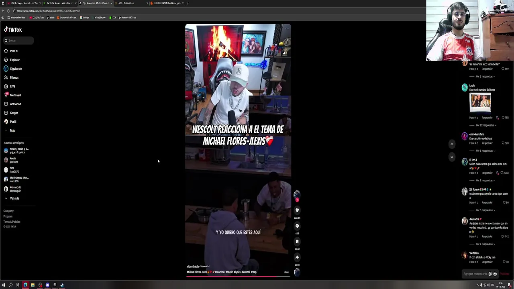Image resolution: width=514 pixels, height=289 pixels.
Task: Open video comments bubble icon
Action: pyautogui.click(x=297, y=226)
